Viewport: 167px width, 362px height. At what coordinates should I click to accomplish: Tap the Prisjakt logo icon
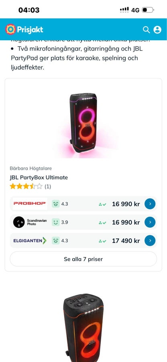click(x=10, y=29)
